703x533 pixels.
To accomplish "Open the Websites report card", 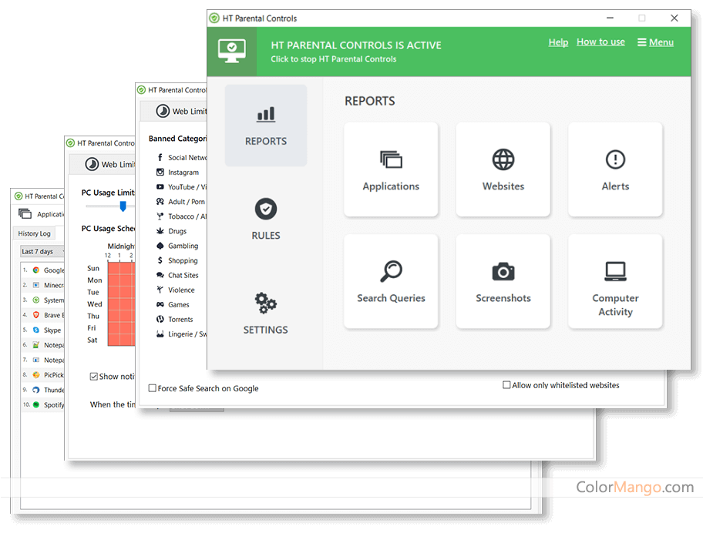I will (503, 169).
